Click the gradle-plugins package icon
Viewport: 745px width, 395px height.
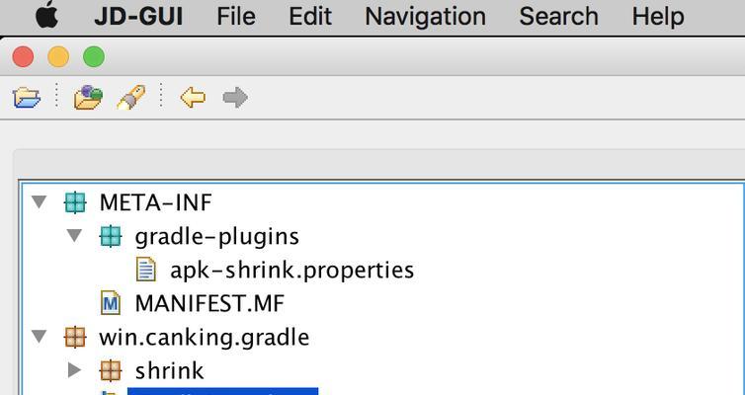tap(111, 236)
